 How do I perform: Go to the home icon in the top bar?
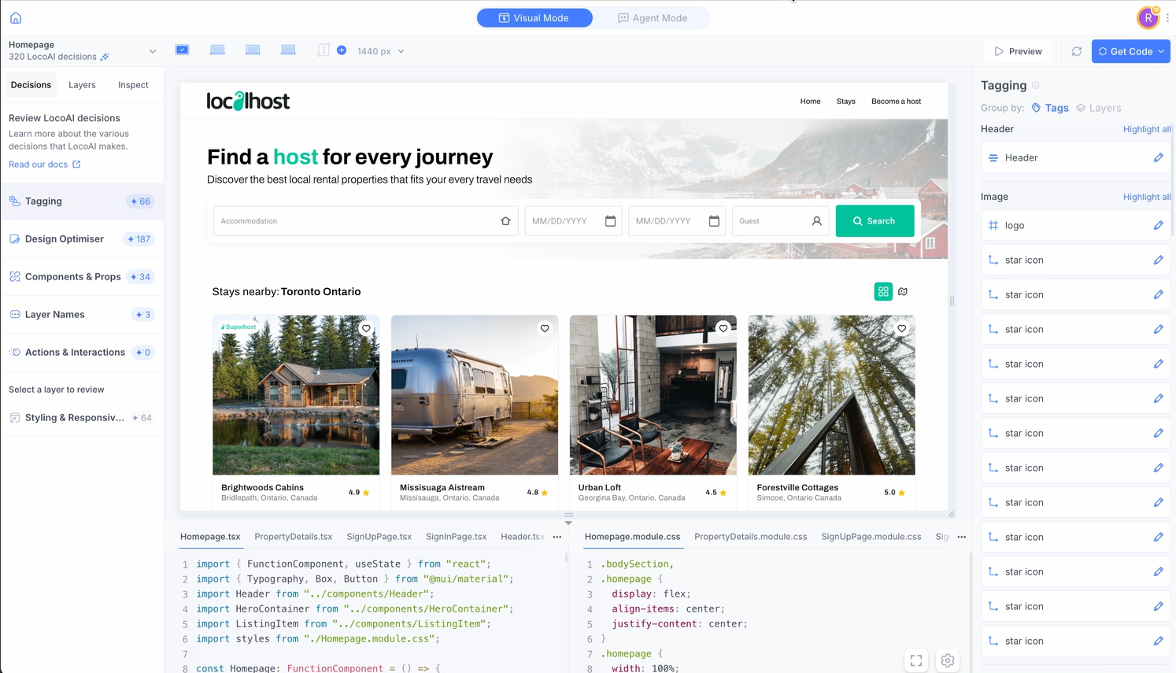[x=16, y=17]
